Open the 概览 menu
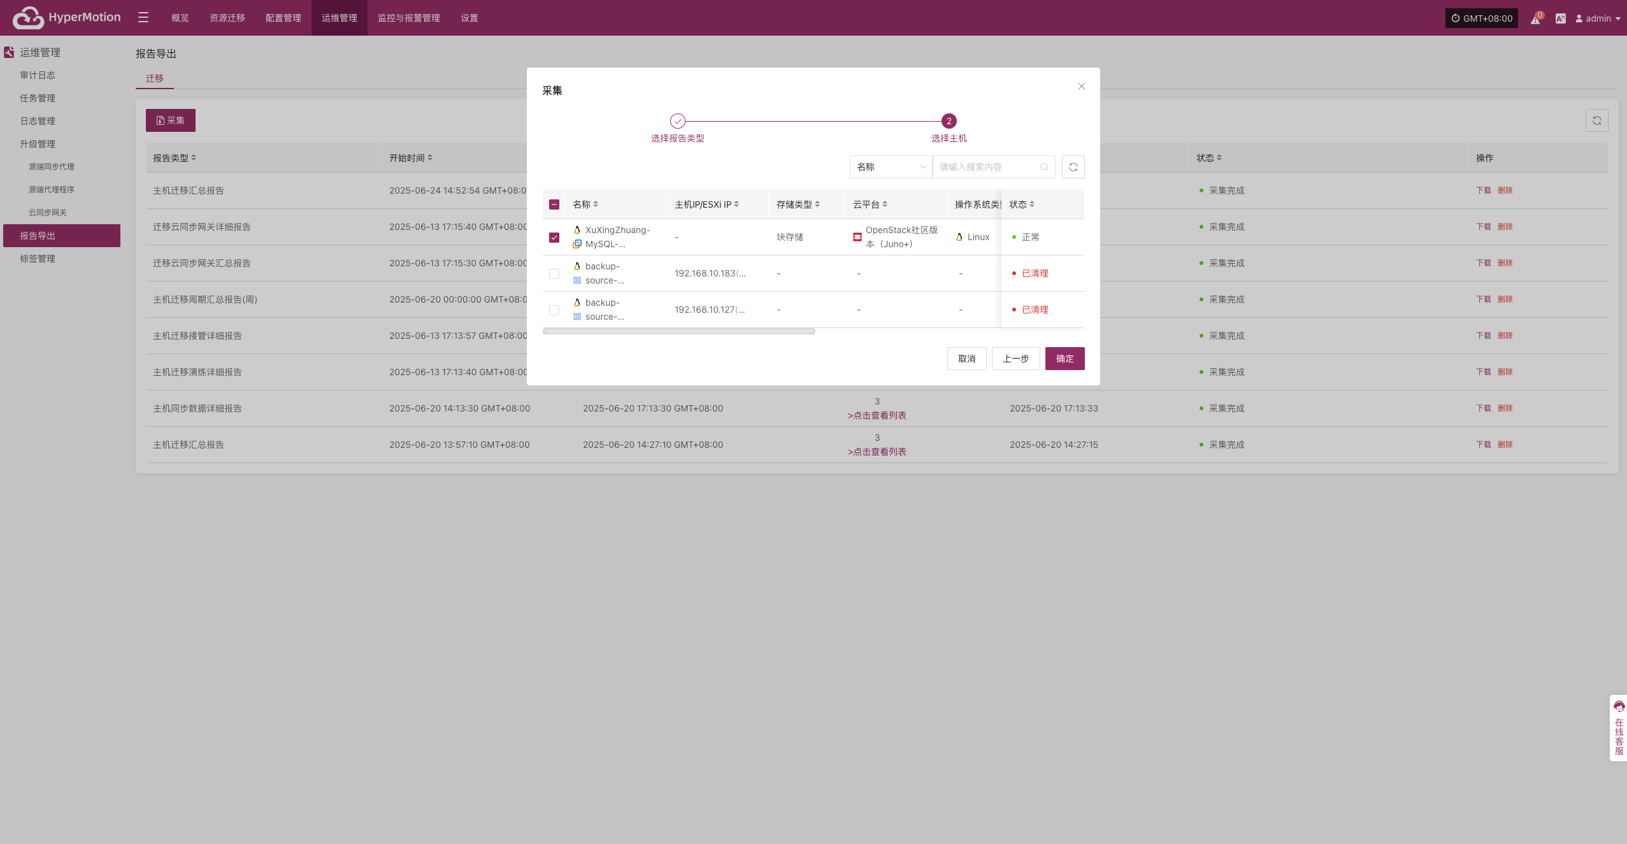 coord(180,18)
